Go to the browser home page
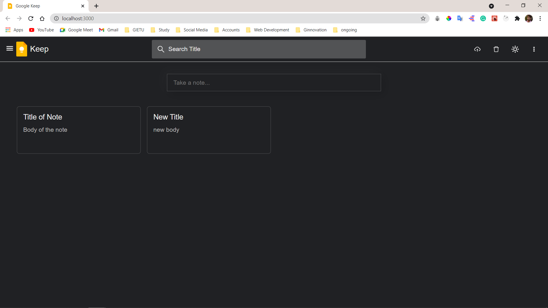Image resolution: width=548 pixels, height=308 pixels. point(42,19)
